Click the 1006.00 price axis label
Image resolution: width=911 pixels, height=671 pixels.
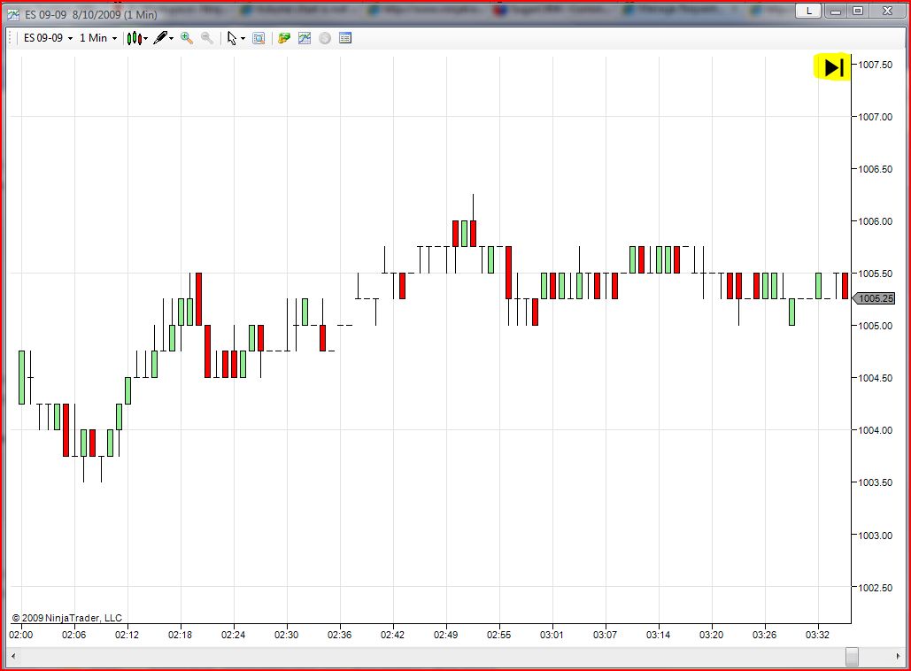click(x=875, y=221)
